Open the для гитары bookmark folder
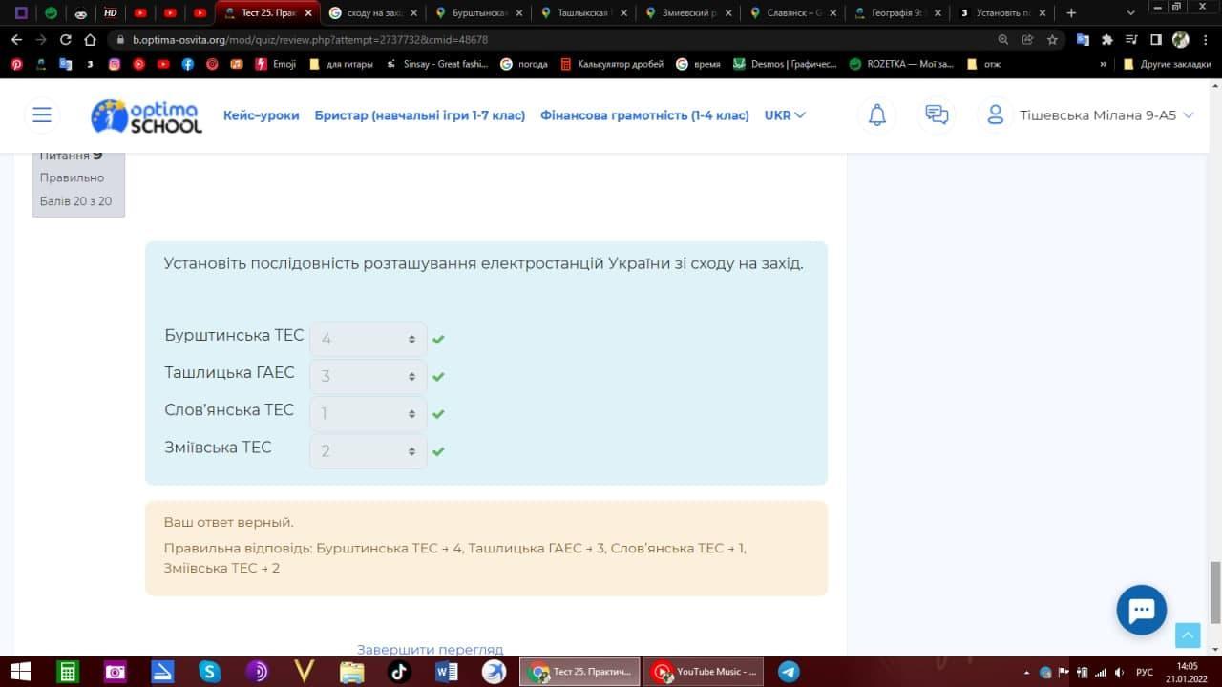The width and height of the screenshot is (1222, 687). [x=341, y=64]
